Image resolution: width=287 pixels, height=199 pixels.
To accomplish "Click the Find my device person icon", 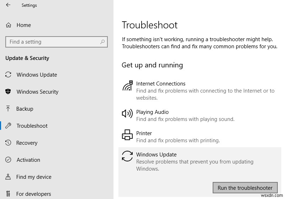I will pos(9,177).
